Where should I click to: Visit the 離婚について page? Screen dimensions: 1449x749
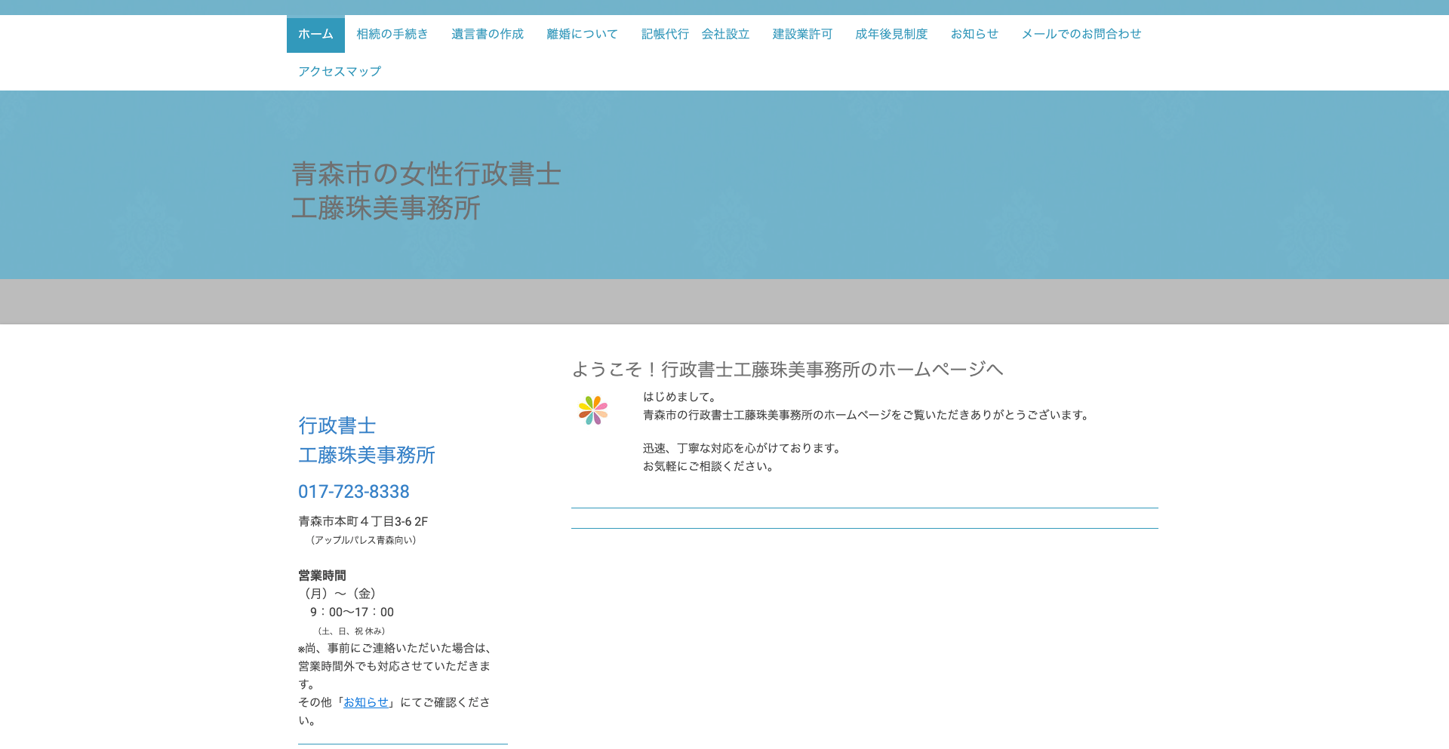coord(581,33)
